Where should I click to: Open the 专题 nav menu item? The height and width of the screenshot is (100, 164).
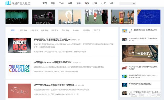78,3
